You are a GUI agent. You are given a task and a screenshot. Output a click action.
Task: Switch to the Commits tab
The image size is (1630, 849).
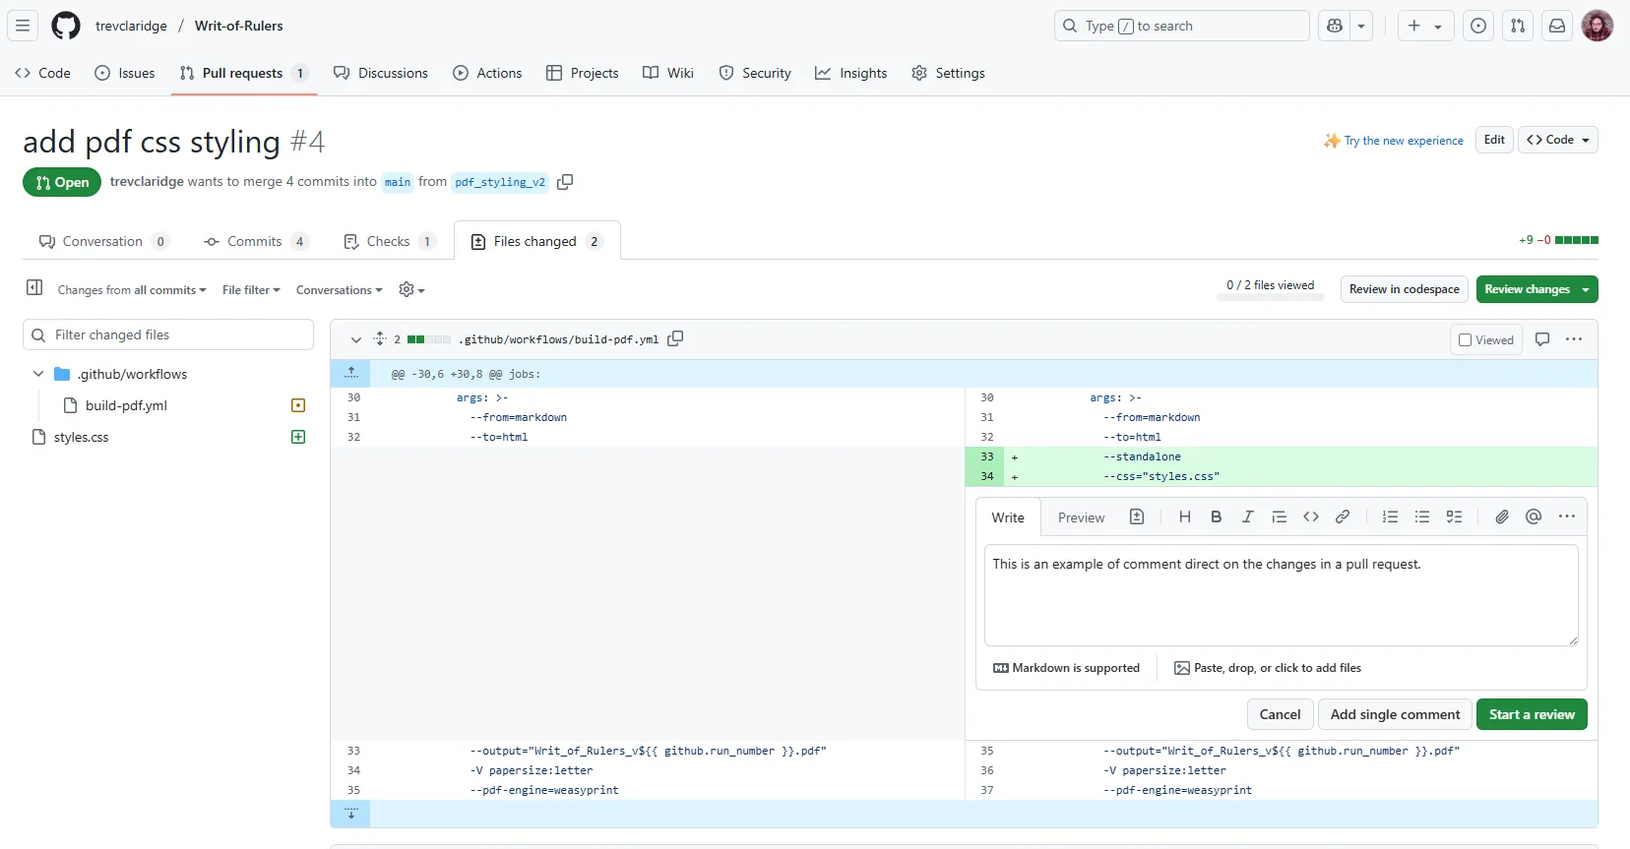pos(254,242)
